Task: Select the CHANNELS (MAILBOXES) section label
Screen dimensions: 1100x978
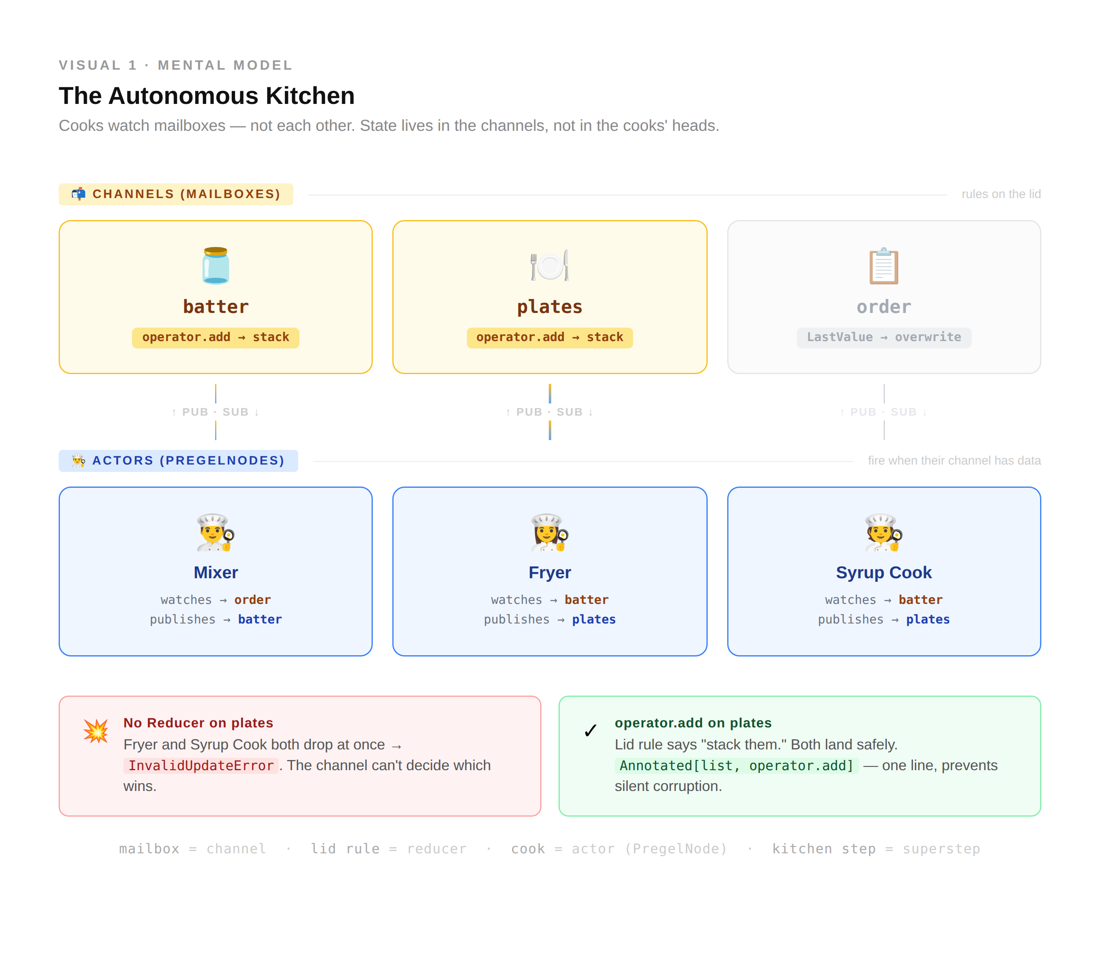Action: (186, 194)
